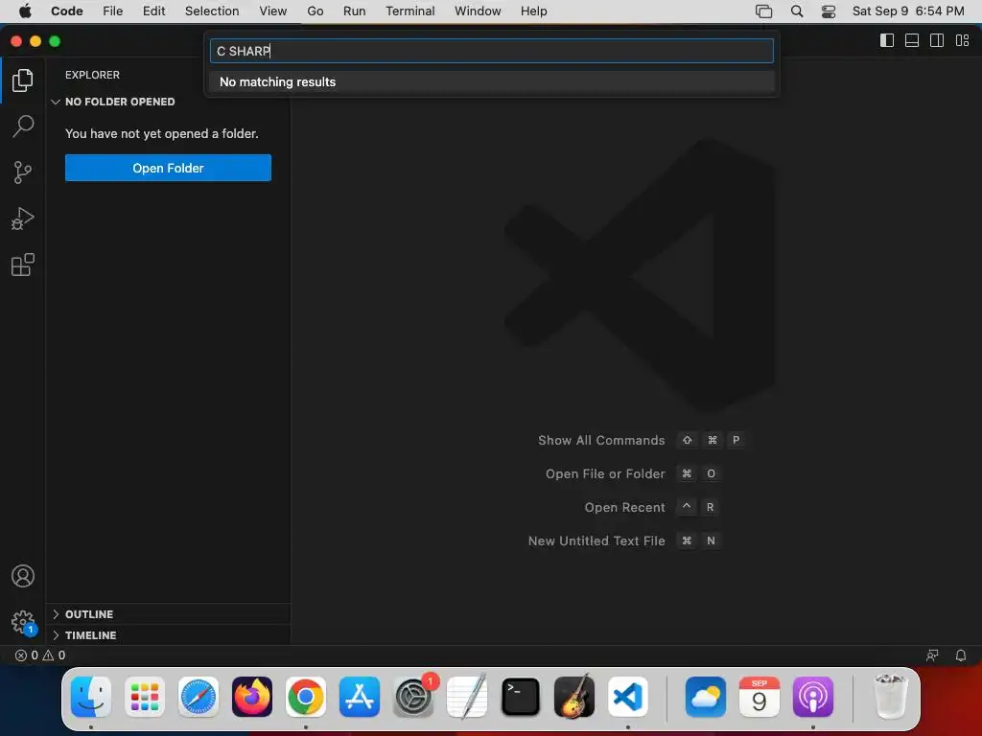
Task: Click the date and time in menu bar
Action: click(x=908, y=11)
